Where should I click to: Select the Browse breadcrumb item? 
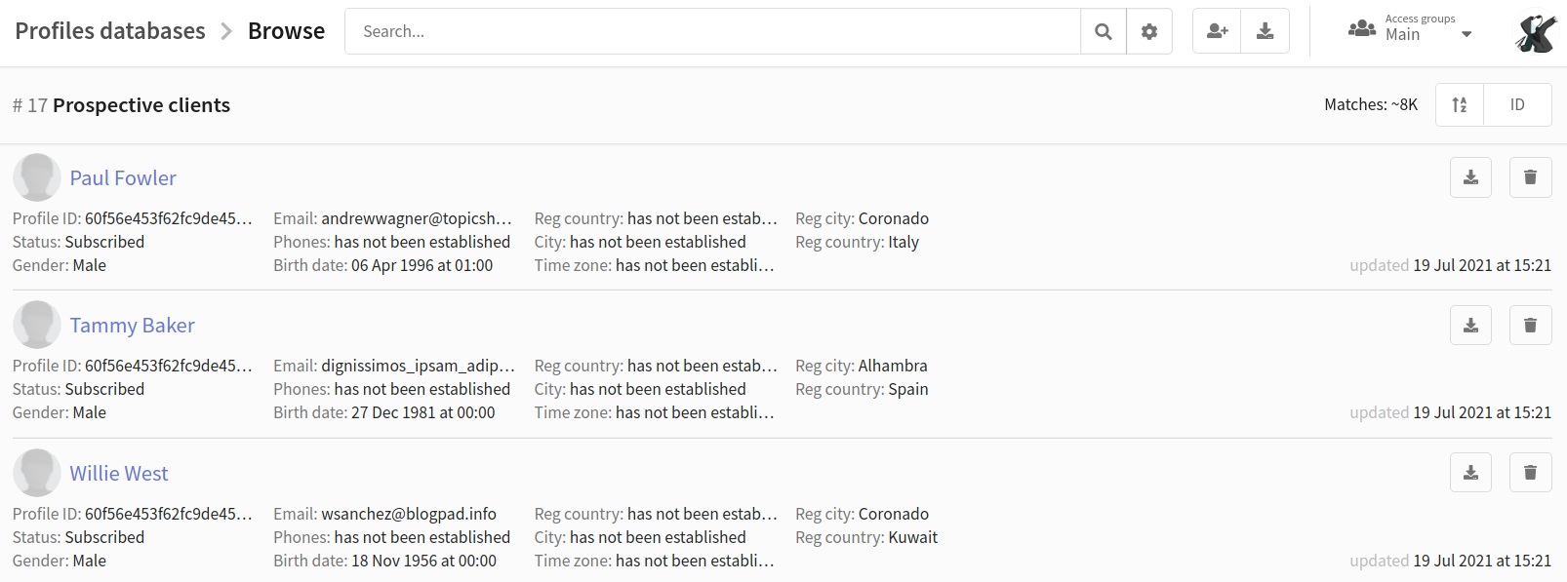(x=286, y=31)
